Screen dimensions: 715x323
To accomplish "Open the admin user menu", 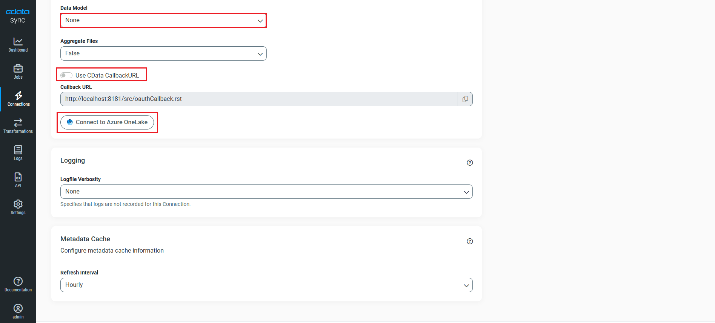I will click(x=18, y=311).
